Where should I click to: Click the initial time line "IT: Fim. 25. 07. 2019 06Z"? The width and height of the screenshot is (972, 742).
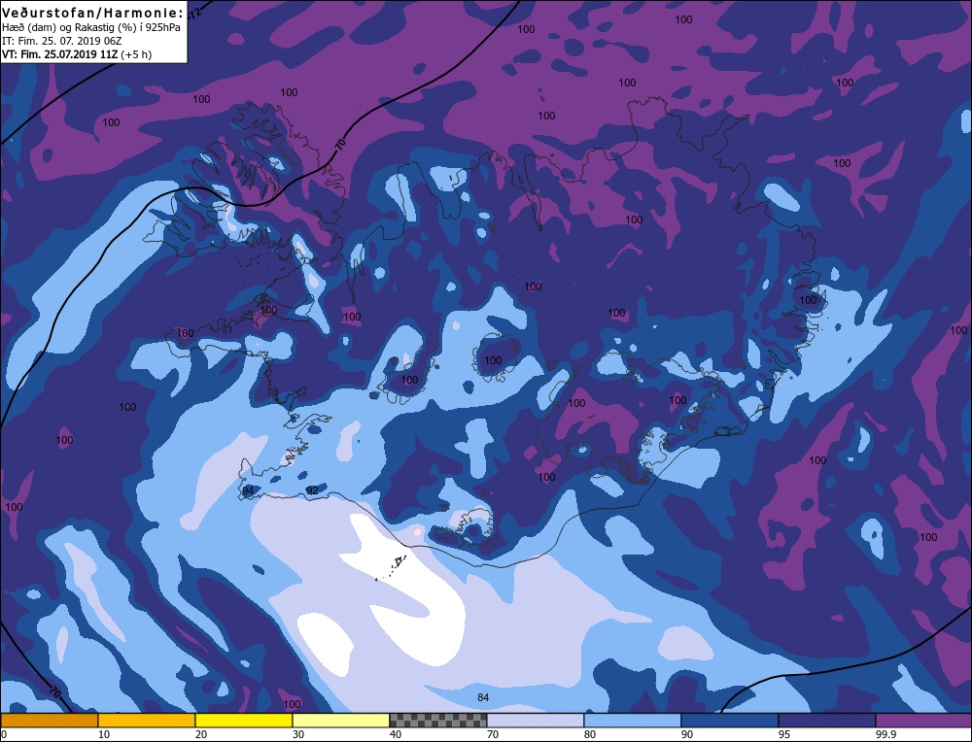61,41
